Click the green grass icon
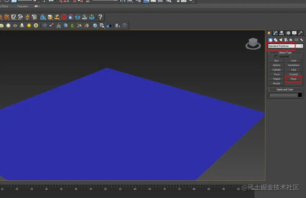 (72, 26)
